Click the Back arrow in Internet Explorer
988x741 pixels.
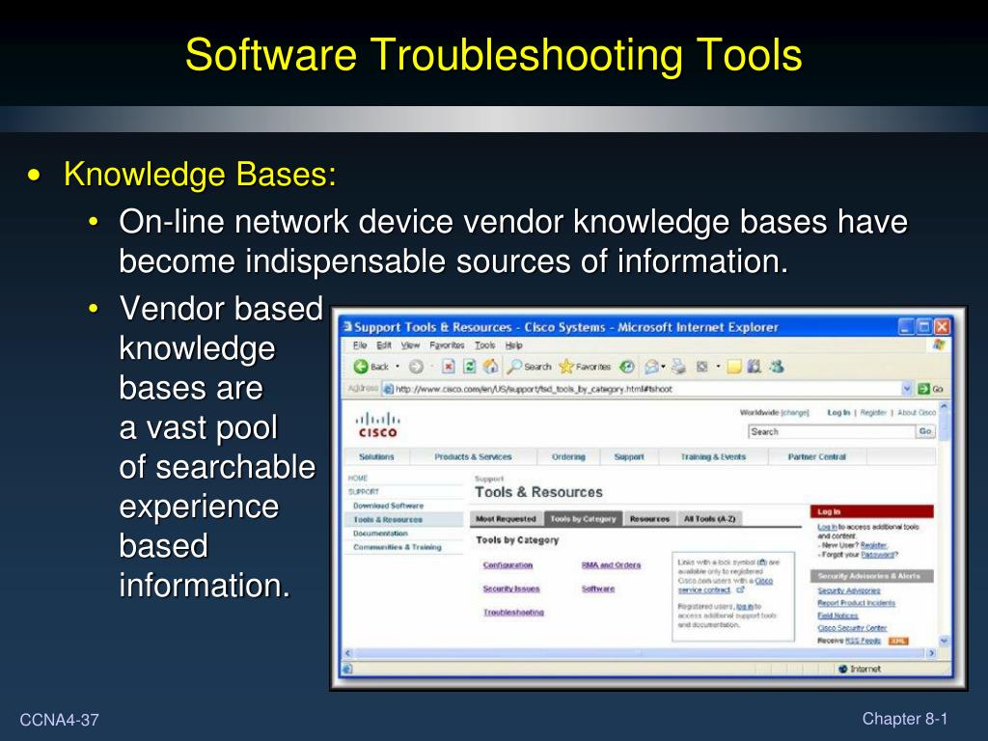(x=361, y=367)
